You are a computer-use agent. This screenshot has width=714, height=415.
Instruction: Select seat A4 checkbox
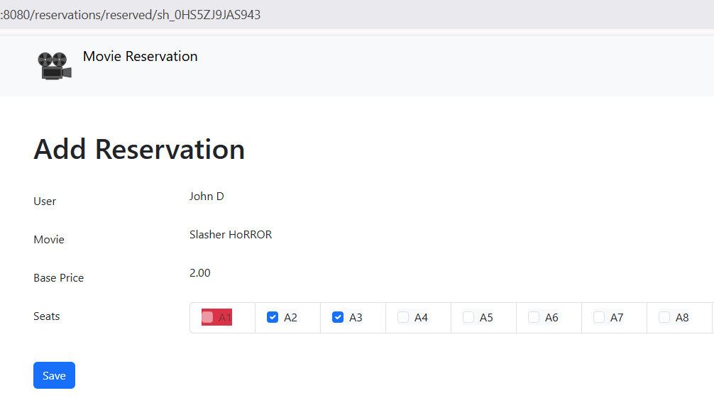point(403,317)
